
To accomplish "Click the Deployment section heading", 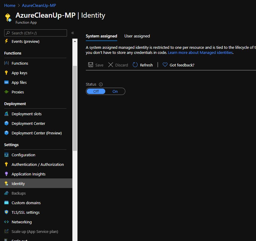I will pos(15,104).
